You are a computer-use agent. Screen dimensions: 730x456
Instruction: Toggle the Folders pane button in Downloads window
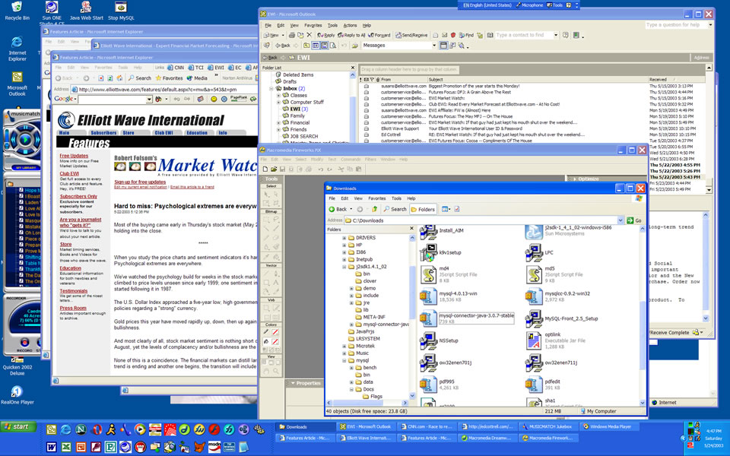click(x=423, y=210)
